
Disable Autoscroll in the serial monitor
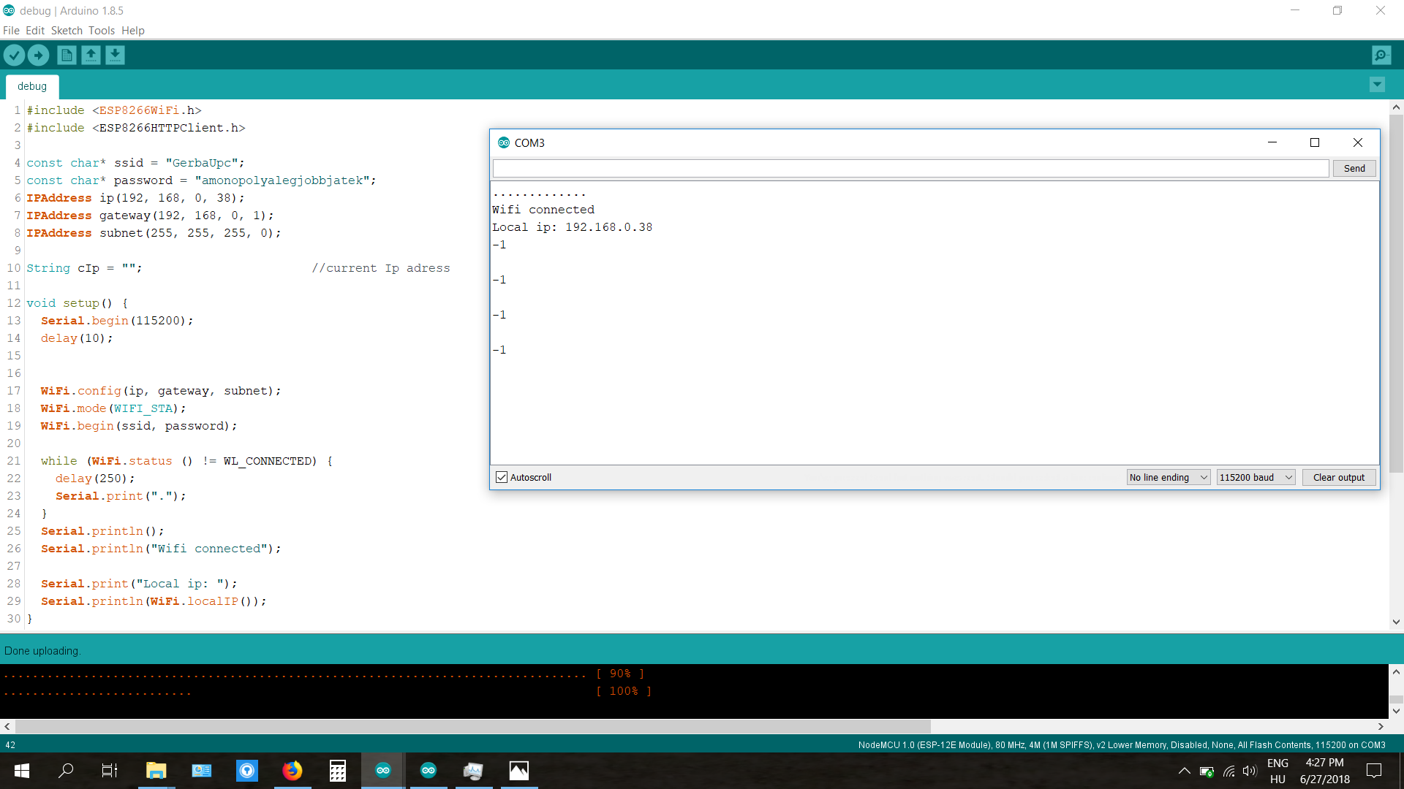pyautogui.click(x=501, y=476)
